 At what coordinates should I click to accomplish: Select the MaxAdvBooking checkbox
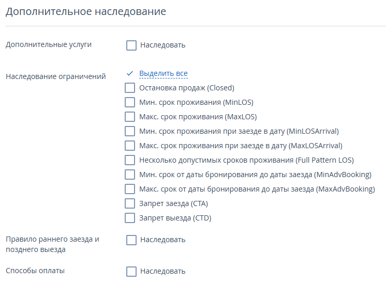[x=130, y=189]
